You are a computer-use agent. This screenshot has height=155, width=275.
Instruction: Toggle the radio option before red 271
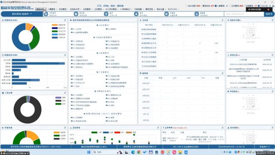click(202, 6)
